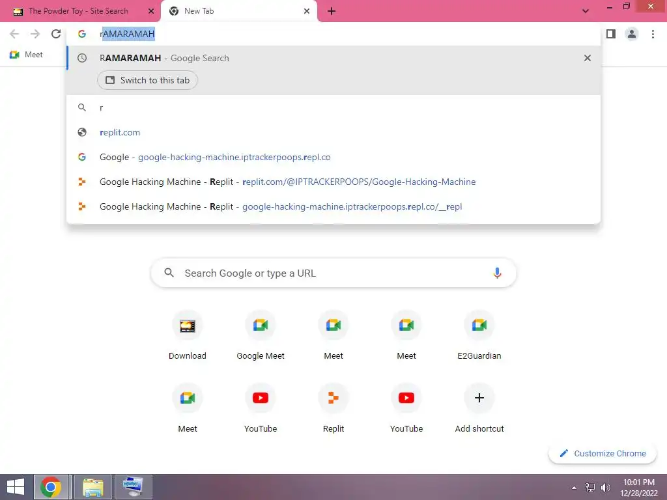Click the clock icon of RAMARAMAH suggestion
The width and height of the screenshot is (667, 500).
[82, 58]
